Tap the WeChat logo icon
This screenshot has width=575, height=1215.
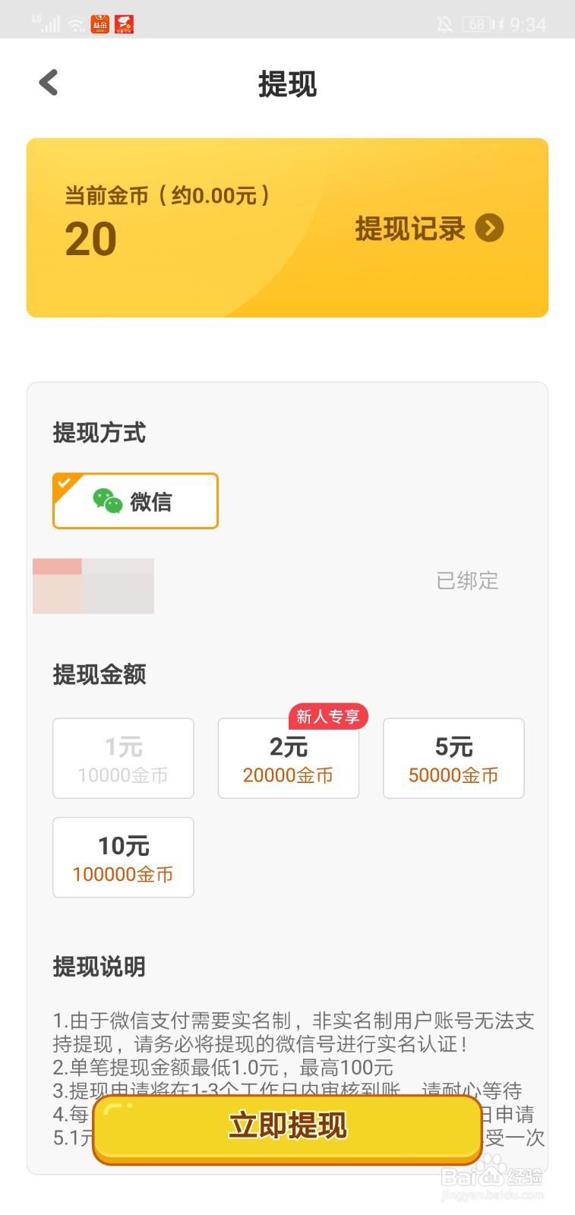[107, 501]
